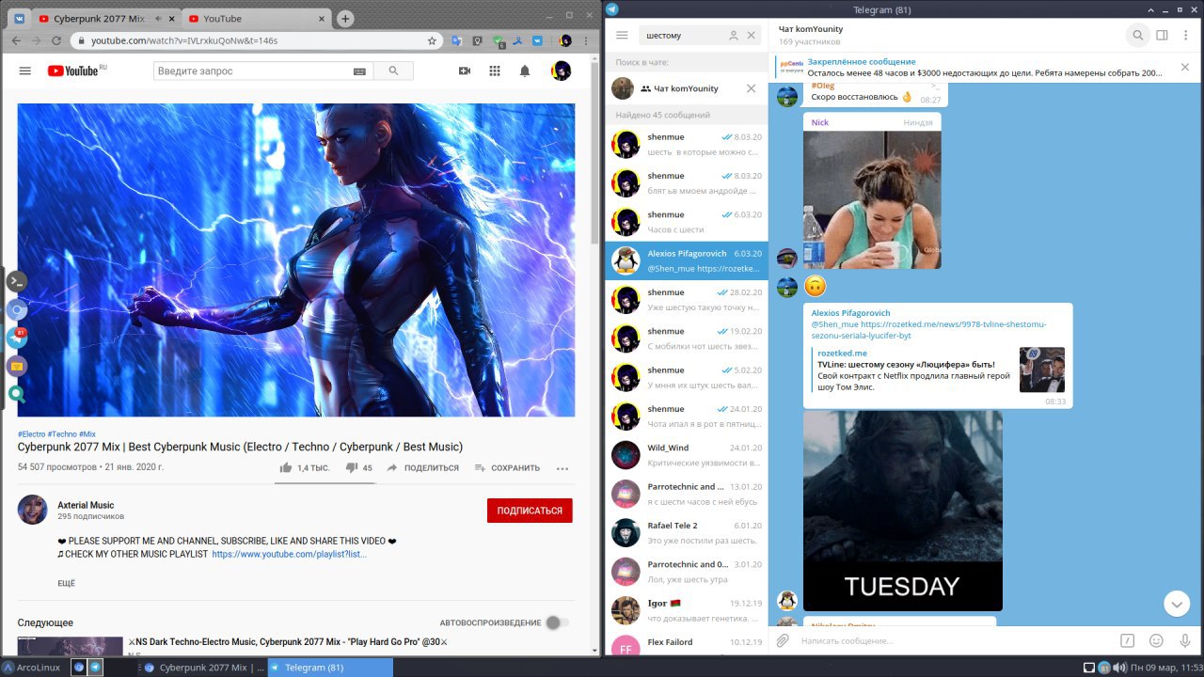The height and width of the screenshot is (677, 1204).
Task: Open Telegram main hamburger menu
Action: [622, 35]
